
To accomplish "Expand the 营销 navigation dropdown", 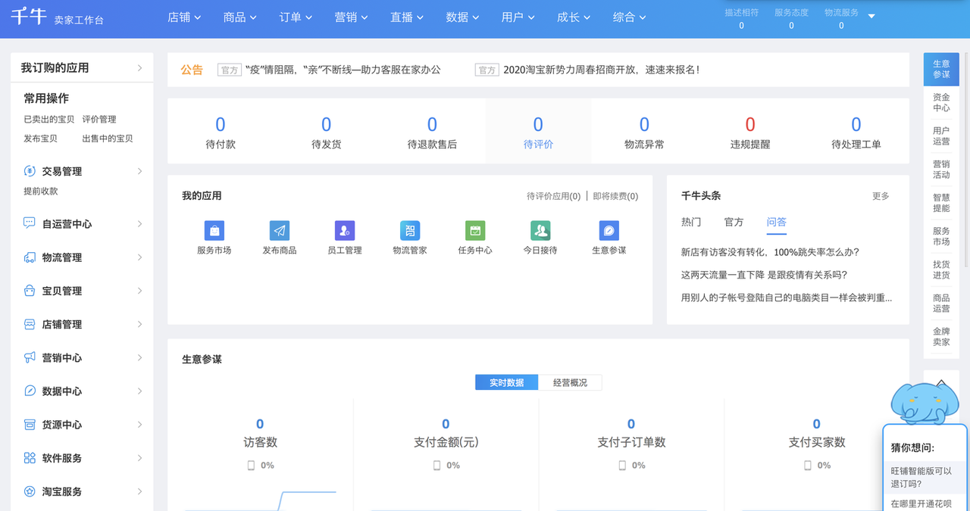I will tap(351, 17).
